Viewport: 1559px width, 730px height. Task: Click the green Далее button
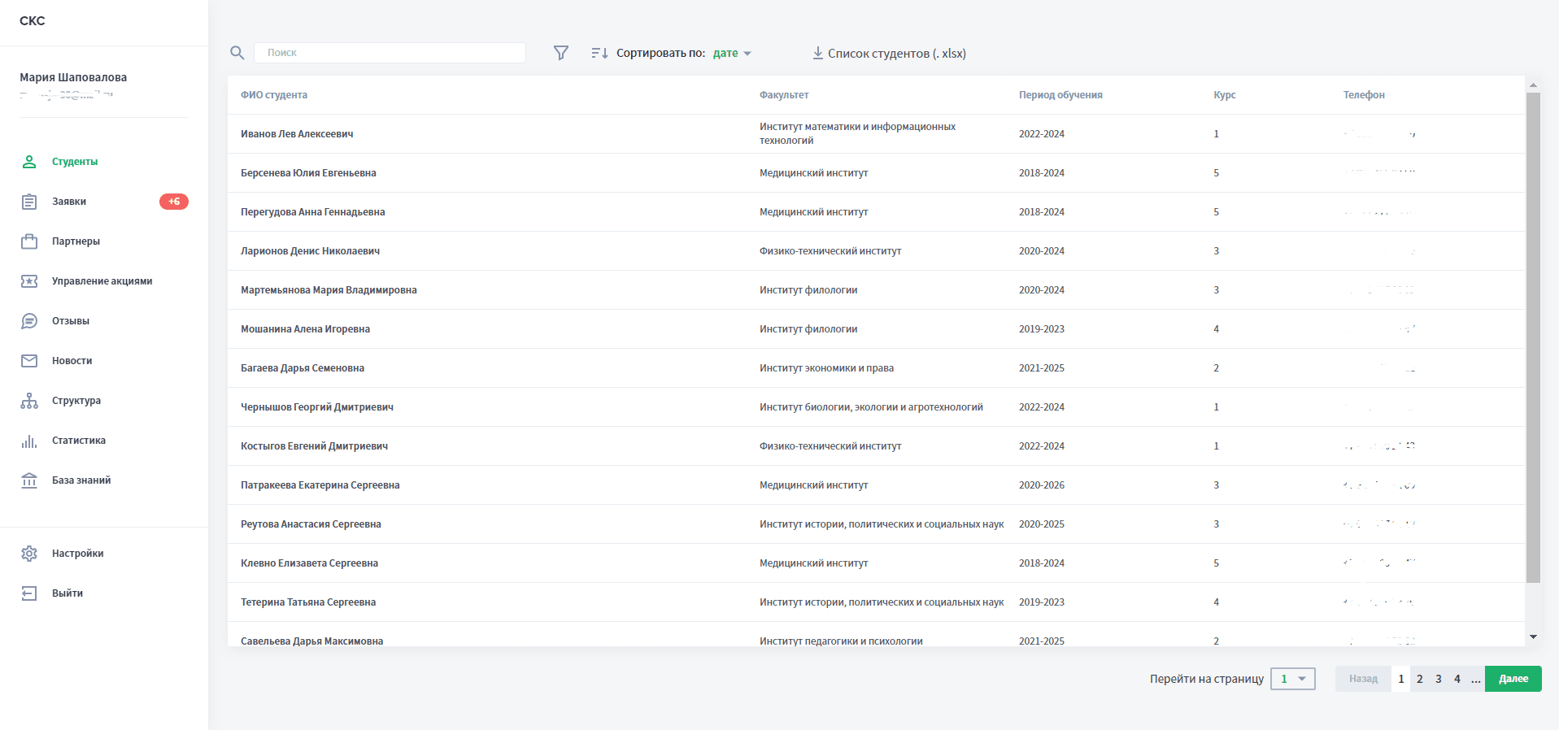point(1513,679)
